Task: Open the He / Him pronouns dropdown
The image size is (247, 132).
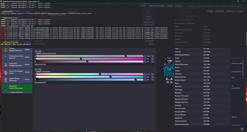Action: pos(149,41)
